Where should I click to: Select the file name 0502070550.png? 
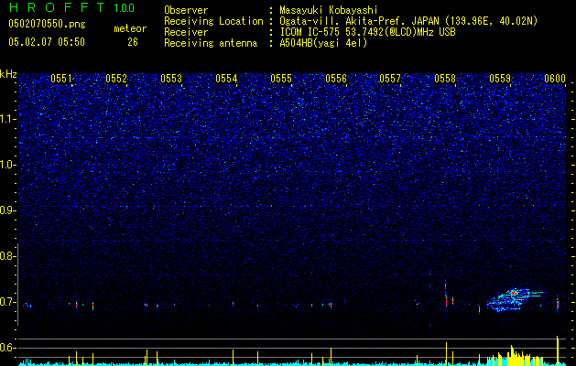[x=47, y=24]
